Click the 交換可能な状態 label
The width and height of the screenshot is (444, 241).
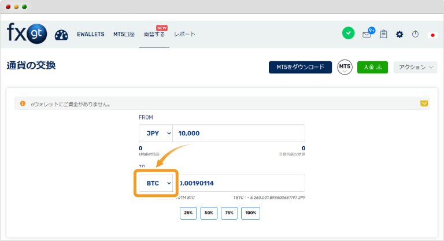pos(292,154)
